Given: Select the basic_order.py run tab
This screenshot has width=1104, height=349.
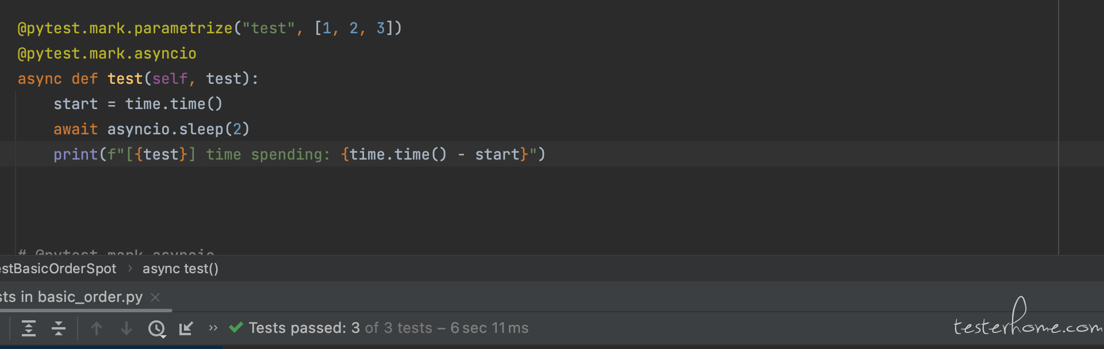Looking at the screenshot, I should tap(71, 297).
